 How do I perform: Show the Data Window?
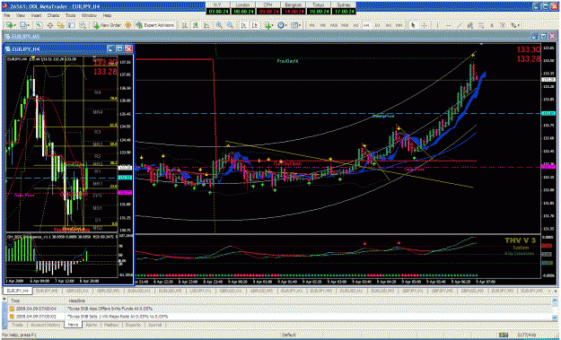point(49,25)
